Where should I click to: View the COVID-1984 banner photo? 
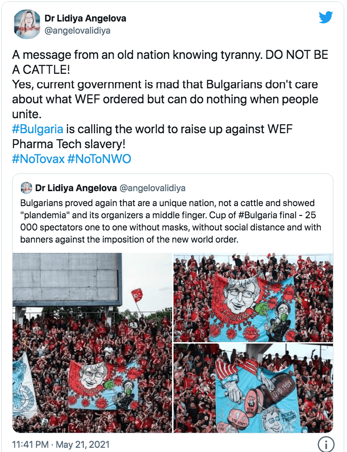click(x=253, y=388)
